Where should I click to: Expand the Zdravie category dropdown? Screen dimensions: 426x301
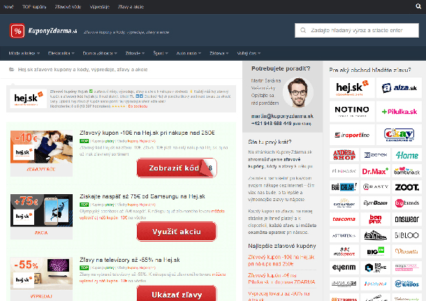pos(135,53)
